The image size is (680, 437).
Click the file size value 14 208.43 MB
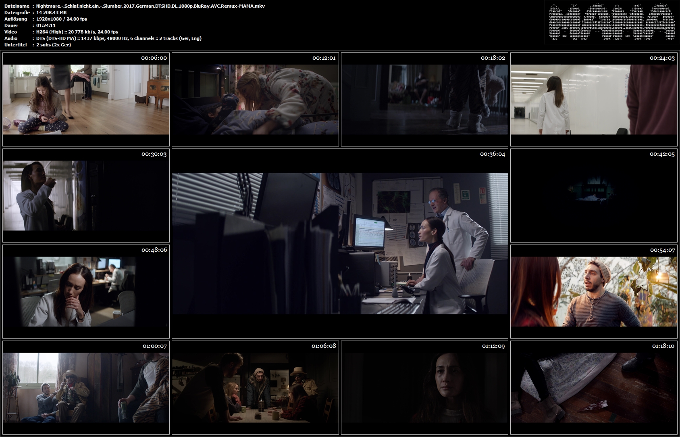point(51,13)
